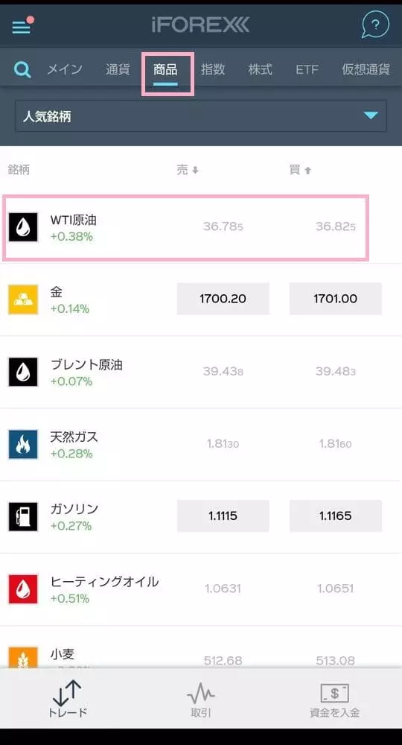Sort by 売 column arrow
402x745 pixels.
pos(195,170)
